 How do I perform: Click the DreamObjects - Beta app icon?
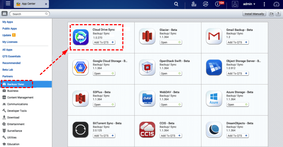click(214, 130)
